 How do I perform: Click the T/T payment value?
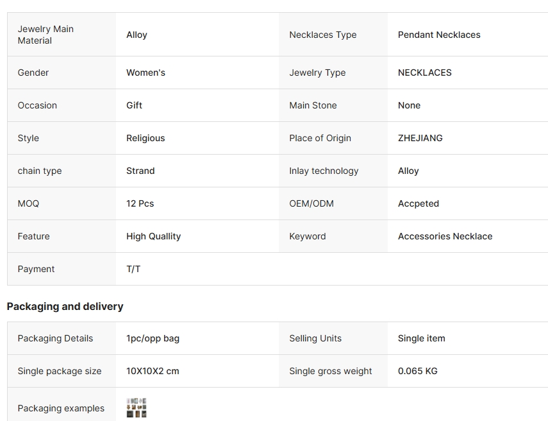pos(133,269)
